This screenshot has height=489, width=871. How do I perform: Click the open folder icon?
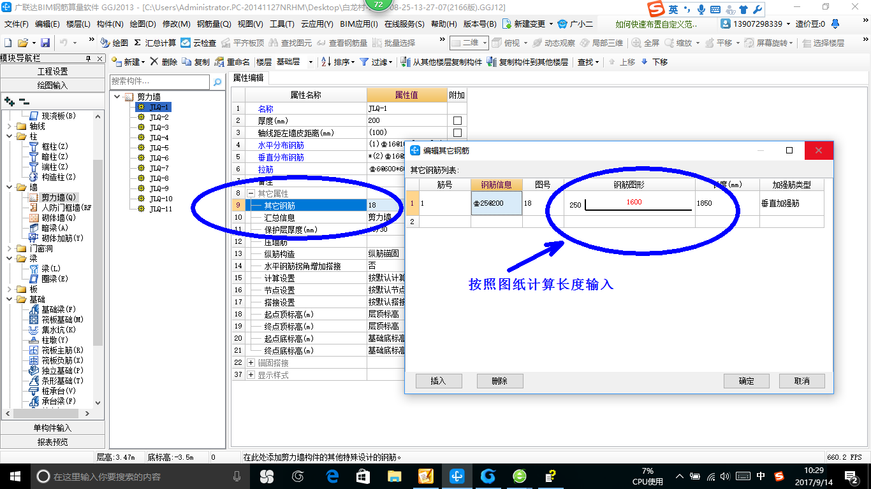(x=23, y=43)
